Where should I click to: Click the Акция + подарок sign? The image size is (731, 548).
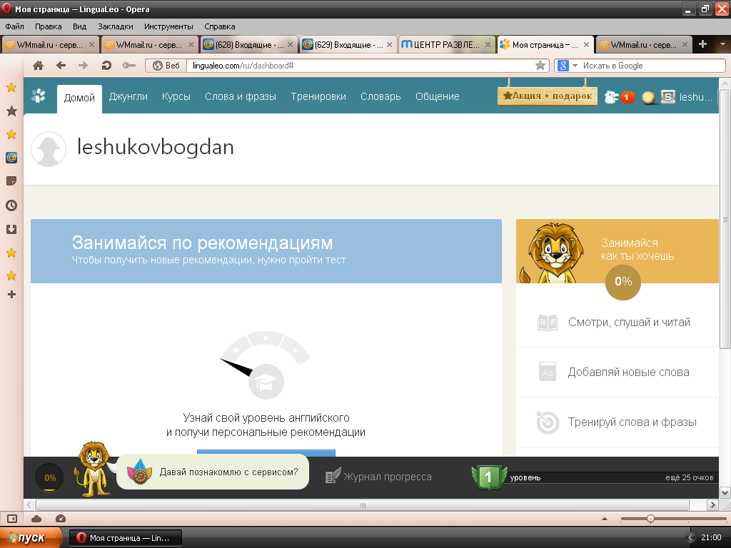[x=548, y=96]
